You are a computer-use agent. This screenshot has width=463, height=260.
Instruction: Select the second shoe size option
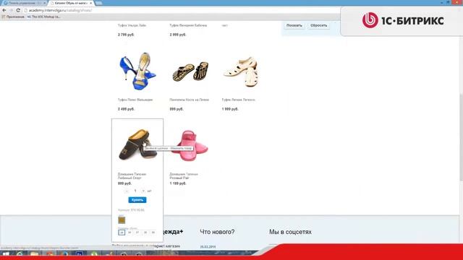click(129, 233)
